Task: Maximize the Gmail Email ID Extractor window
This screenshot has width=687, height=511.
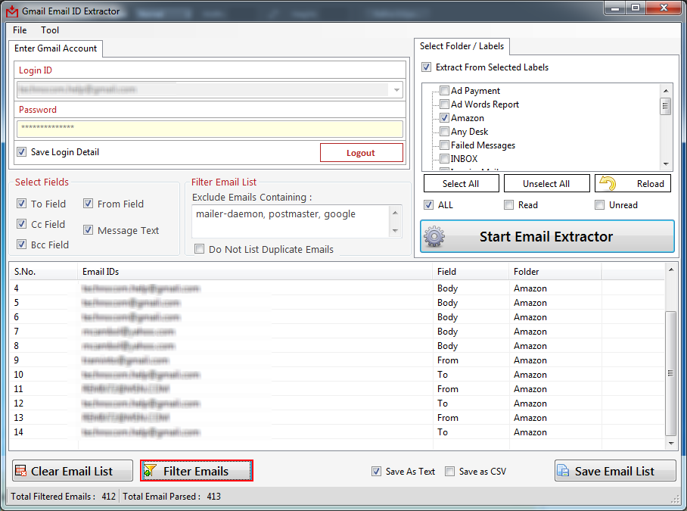Action: point(636,8)
